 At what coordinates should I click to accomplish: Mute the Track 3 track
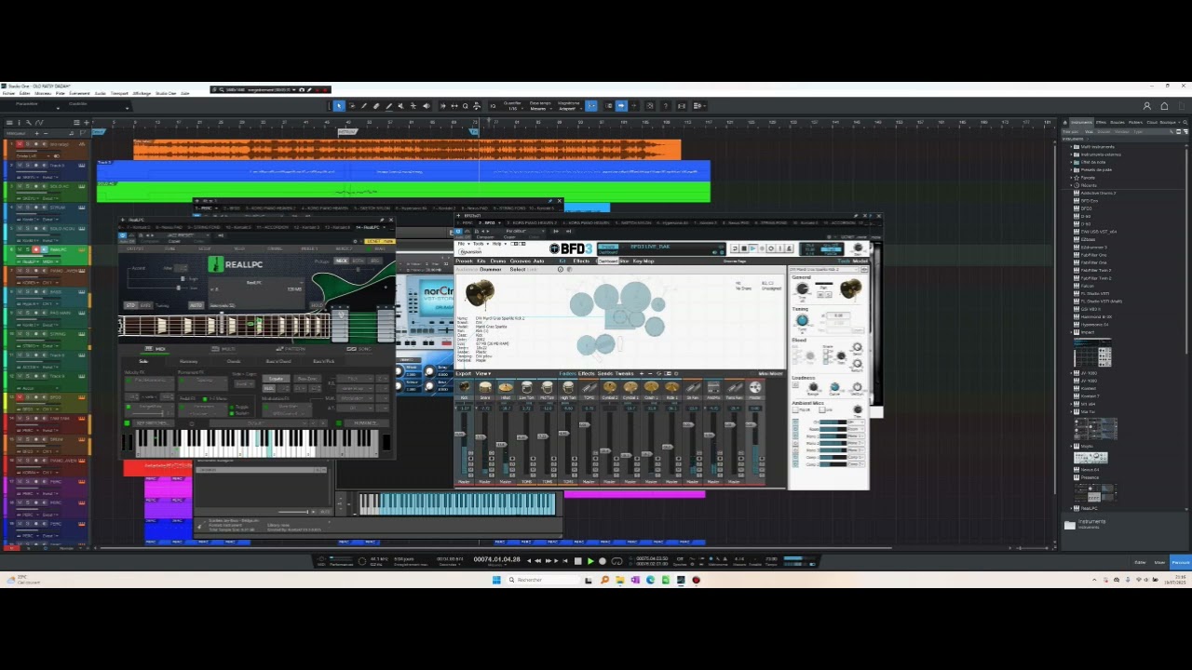click(x=20, y=166)
